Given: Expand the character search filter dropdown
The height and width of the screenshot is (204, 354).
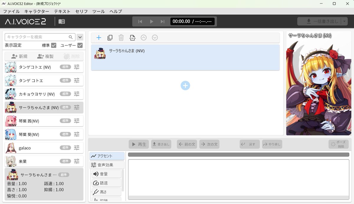Looking at the screenshot, I should [80, 37].
